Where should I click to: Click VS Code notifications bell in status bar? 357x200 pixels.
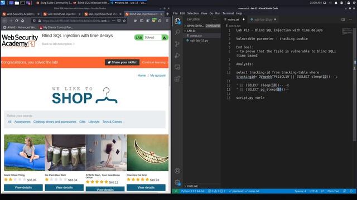(351, 191)
